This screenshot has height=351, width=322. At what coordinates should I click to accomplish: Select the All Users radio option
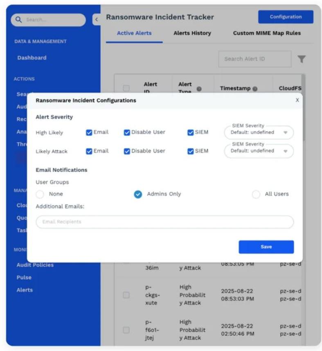click(256, 194)
